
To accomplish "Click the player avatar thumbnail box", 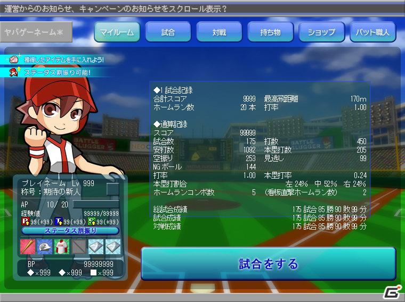I will pyautogui.click(x=113, y=189).
